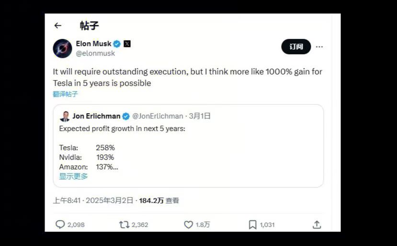Like the post with heart icon
Image resolution: width=397 pixels, height=246 pixels.
188,224
